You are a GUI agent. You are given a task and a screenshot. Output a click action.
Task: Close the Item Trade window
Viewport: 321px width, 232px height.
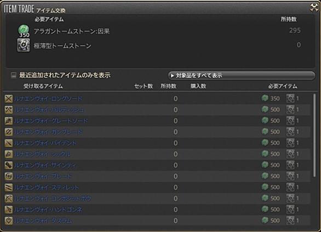314,8
